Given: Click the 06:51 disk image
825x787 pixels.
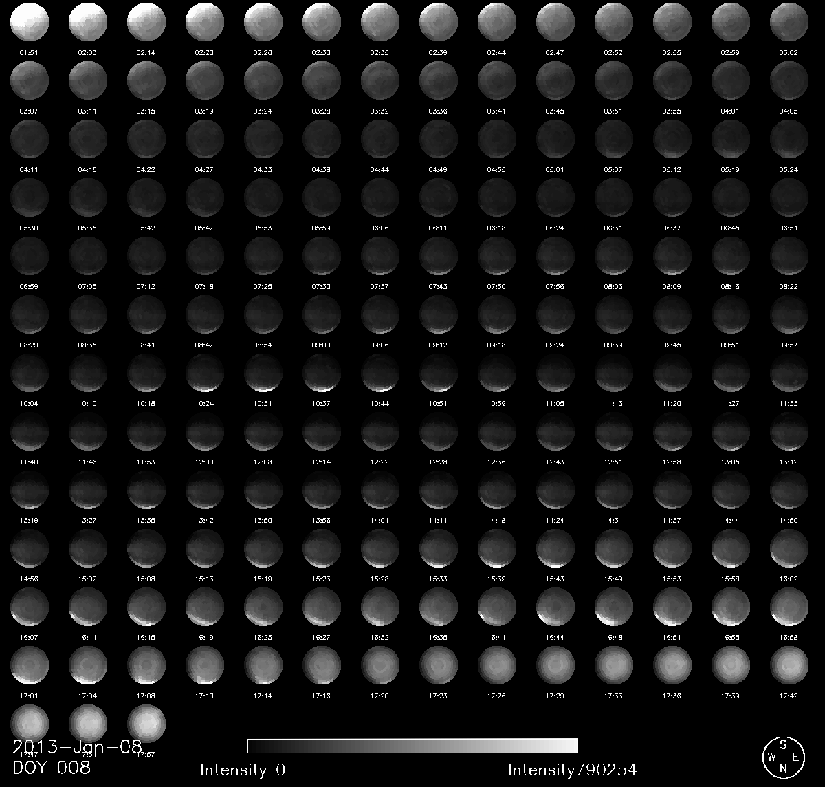Looking at the screenshot, I should pyautogui.click(x=789, y=198).
